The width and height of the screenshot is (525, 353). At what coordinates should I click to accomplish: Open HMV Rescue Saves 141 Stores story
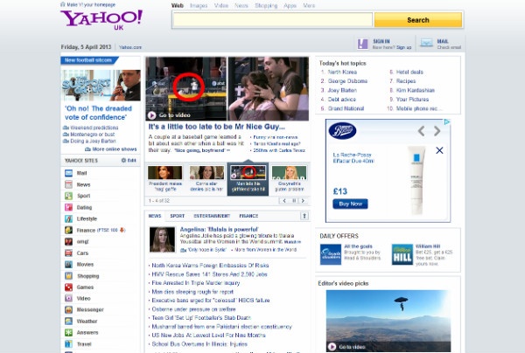coord(210,274)
